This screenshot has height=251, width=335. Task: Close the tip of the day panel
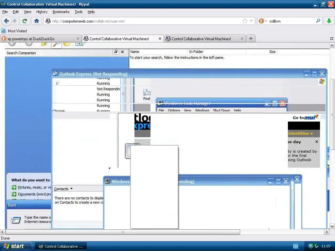(x=317, y=142)
